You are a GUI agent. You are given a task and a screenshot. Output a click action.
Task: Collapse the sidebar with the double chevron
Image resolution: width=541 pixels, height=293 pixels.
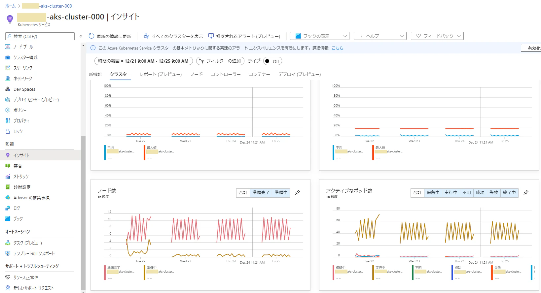coord(81,36)
